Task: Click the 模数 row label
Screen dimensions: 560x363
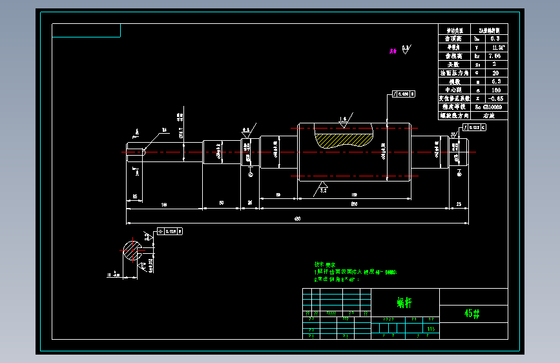Action: pos(454,81)
